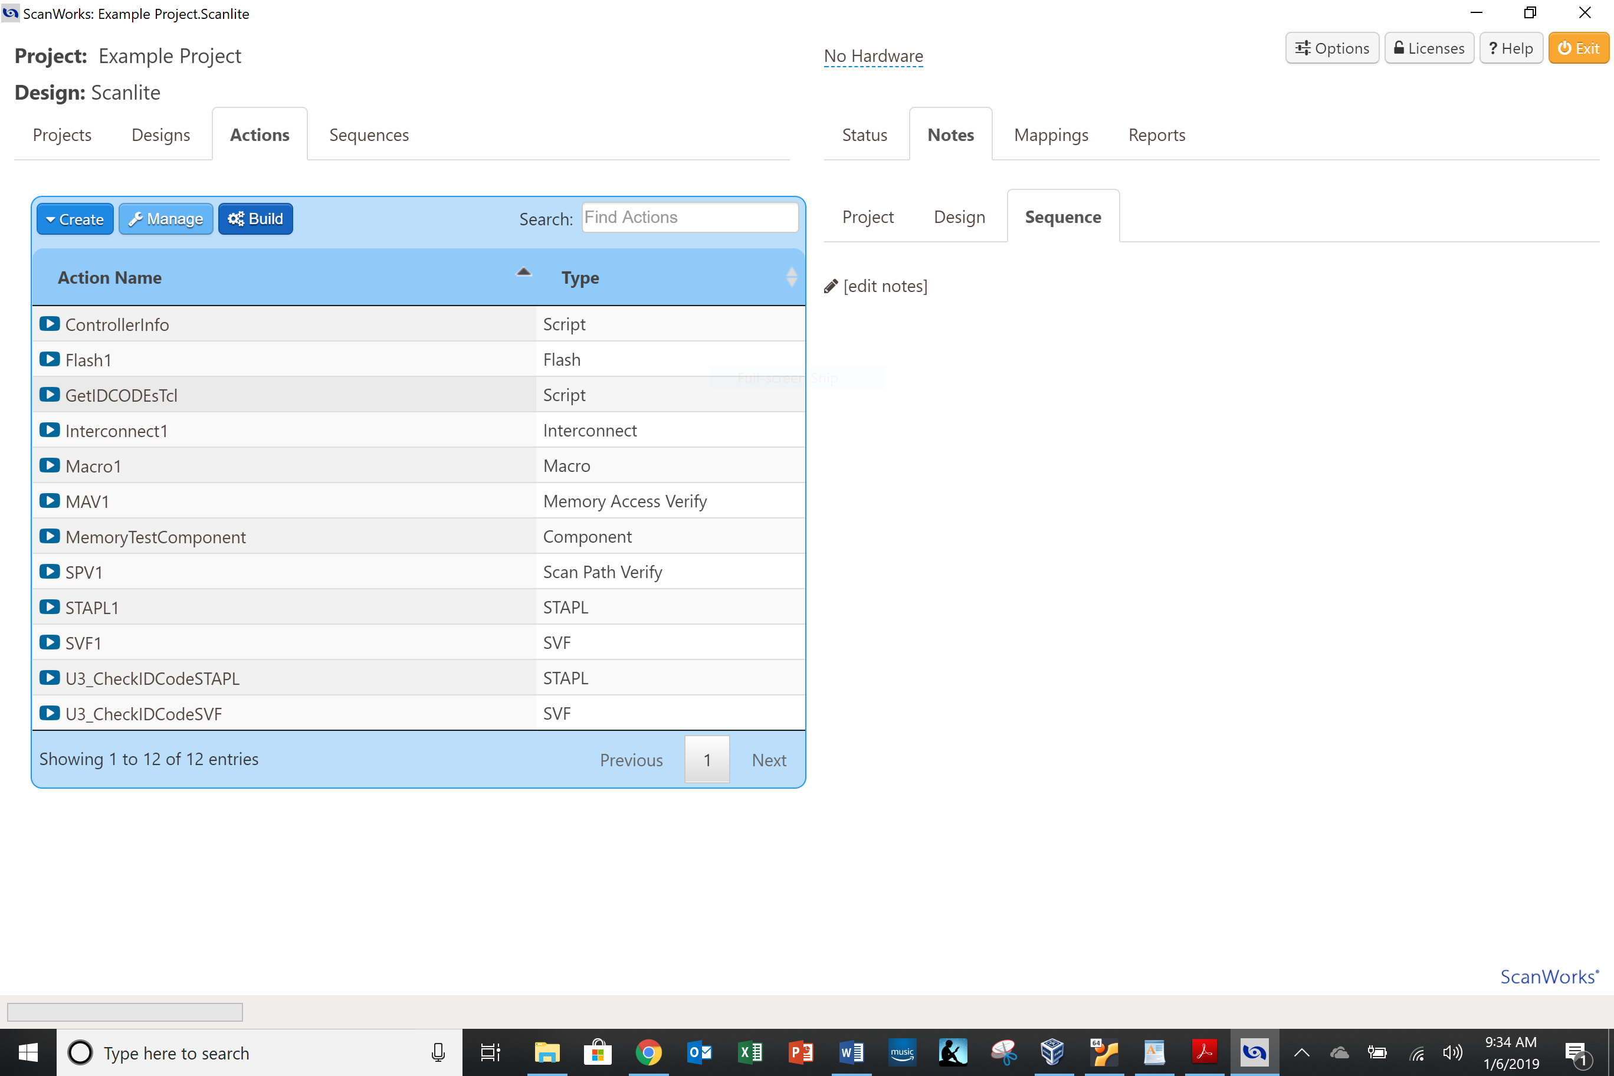This screenshot has height=1076, width=1614.
Task: Go to the Next page
Action: [769, 760]
